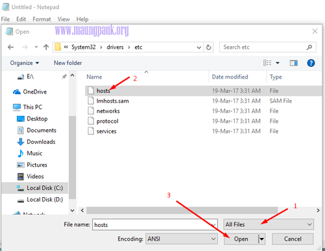Click horizontal scrollbar right arrow
This screenshot has width=325, height=251.
(x=318, y=210)
